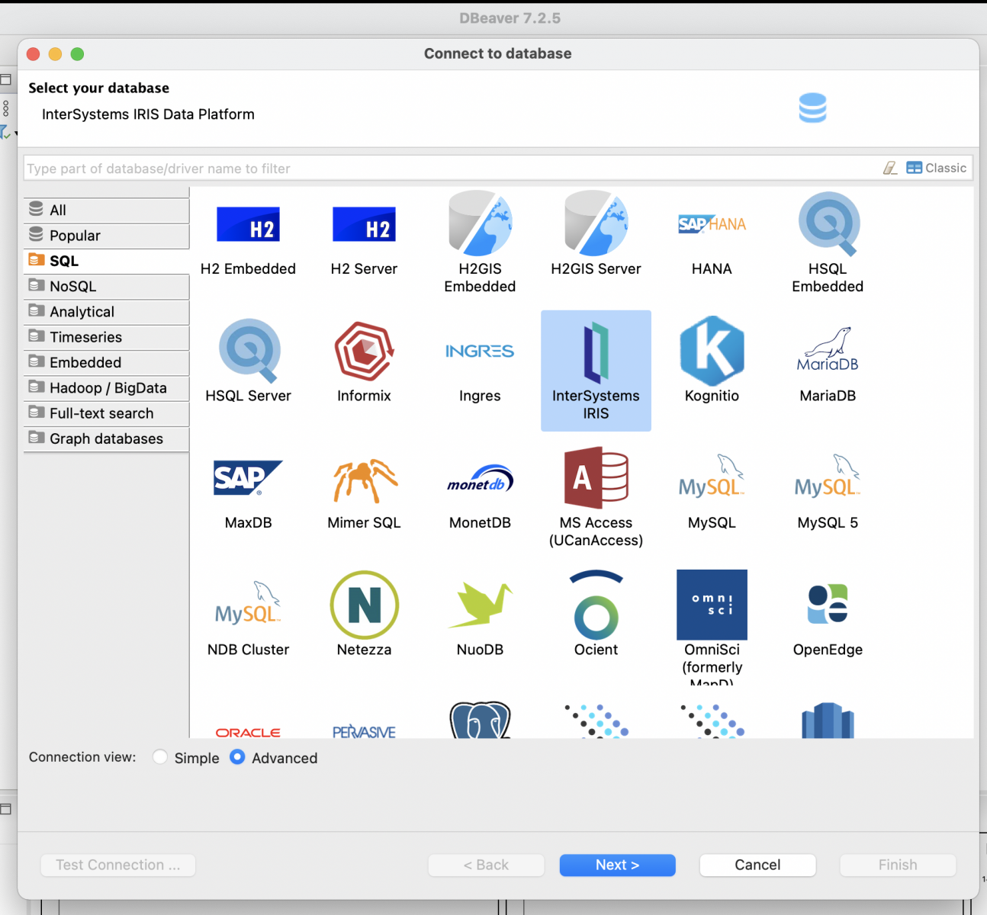This screenshot has height=915, width=987.
Task: Select the MS Access (UCanAccess) driver
Action: point(596,496)
